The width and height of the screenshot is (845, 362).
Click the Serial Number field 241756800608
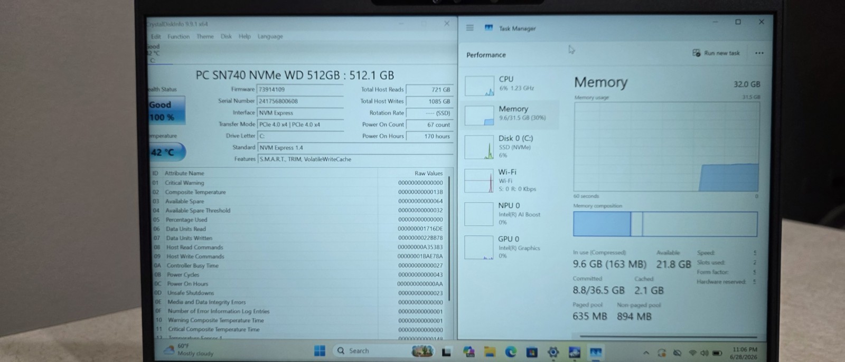click(x=300, y=101)
